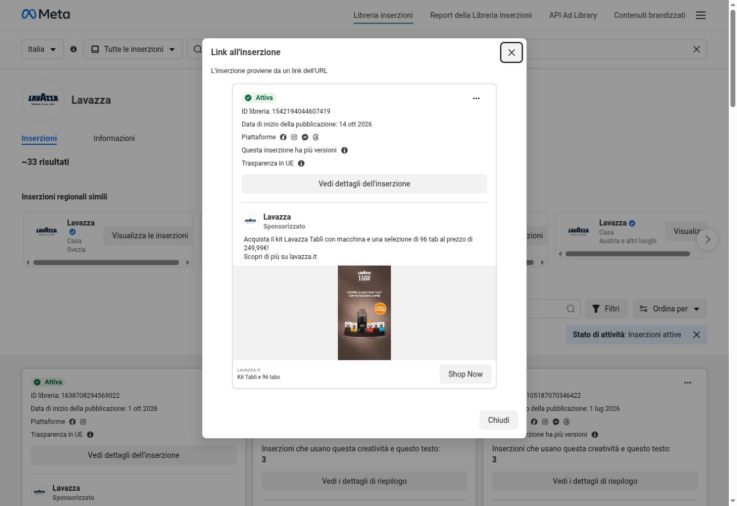Viewport: 737px width, 506px height.
Task: Click the Chiudi button
Action: (498, 420)
